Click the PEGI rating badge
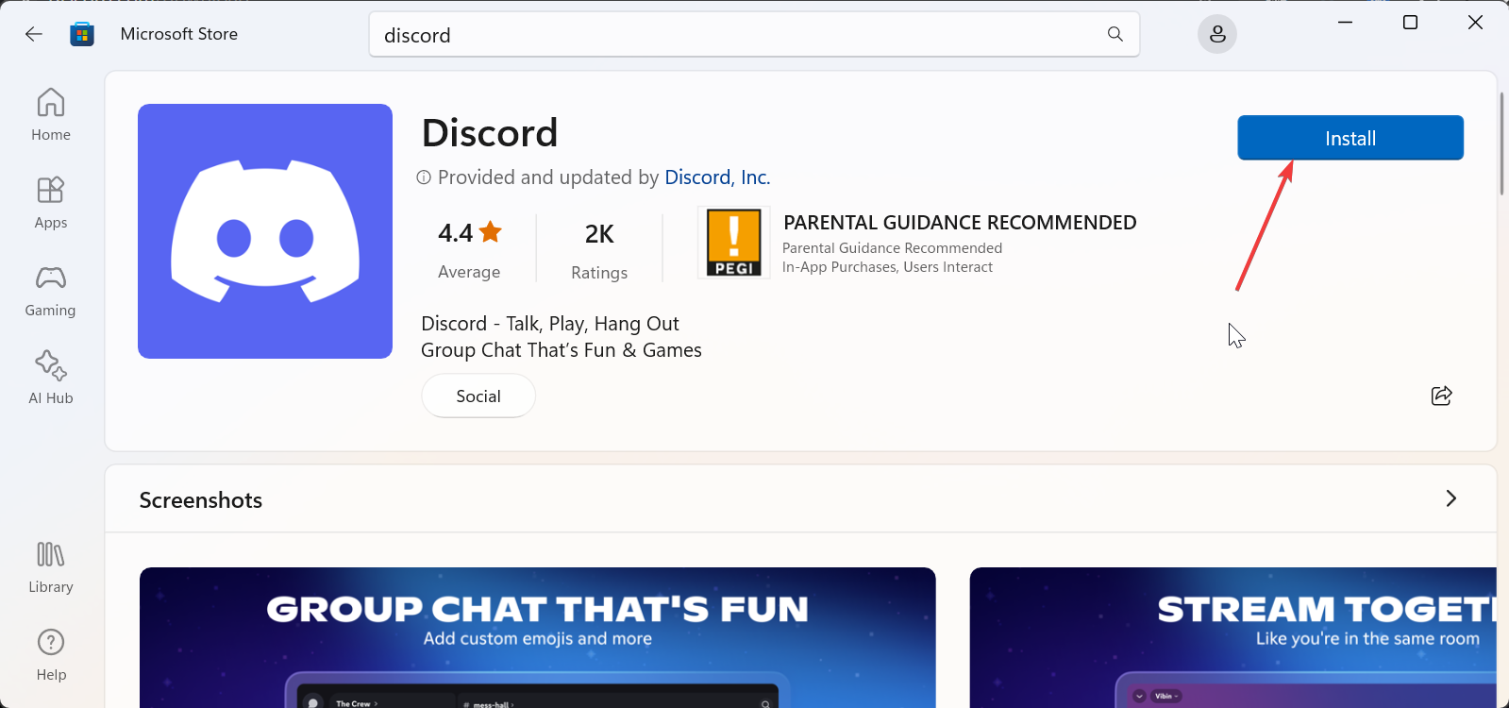 click(x=734, y=244)
